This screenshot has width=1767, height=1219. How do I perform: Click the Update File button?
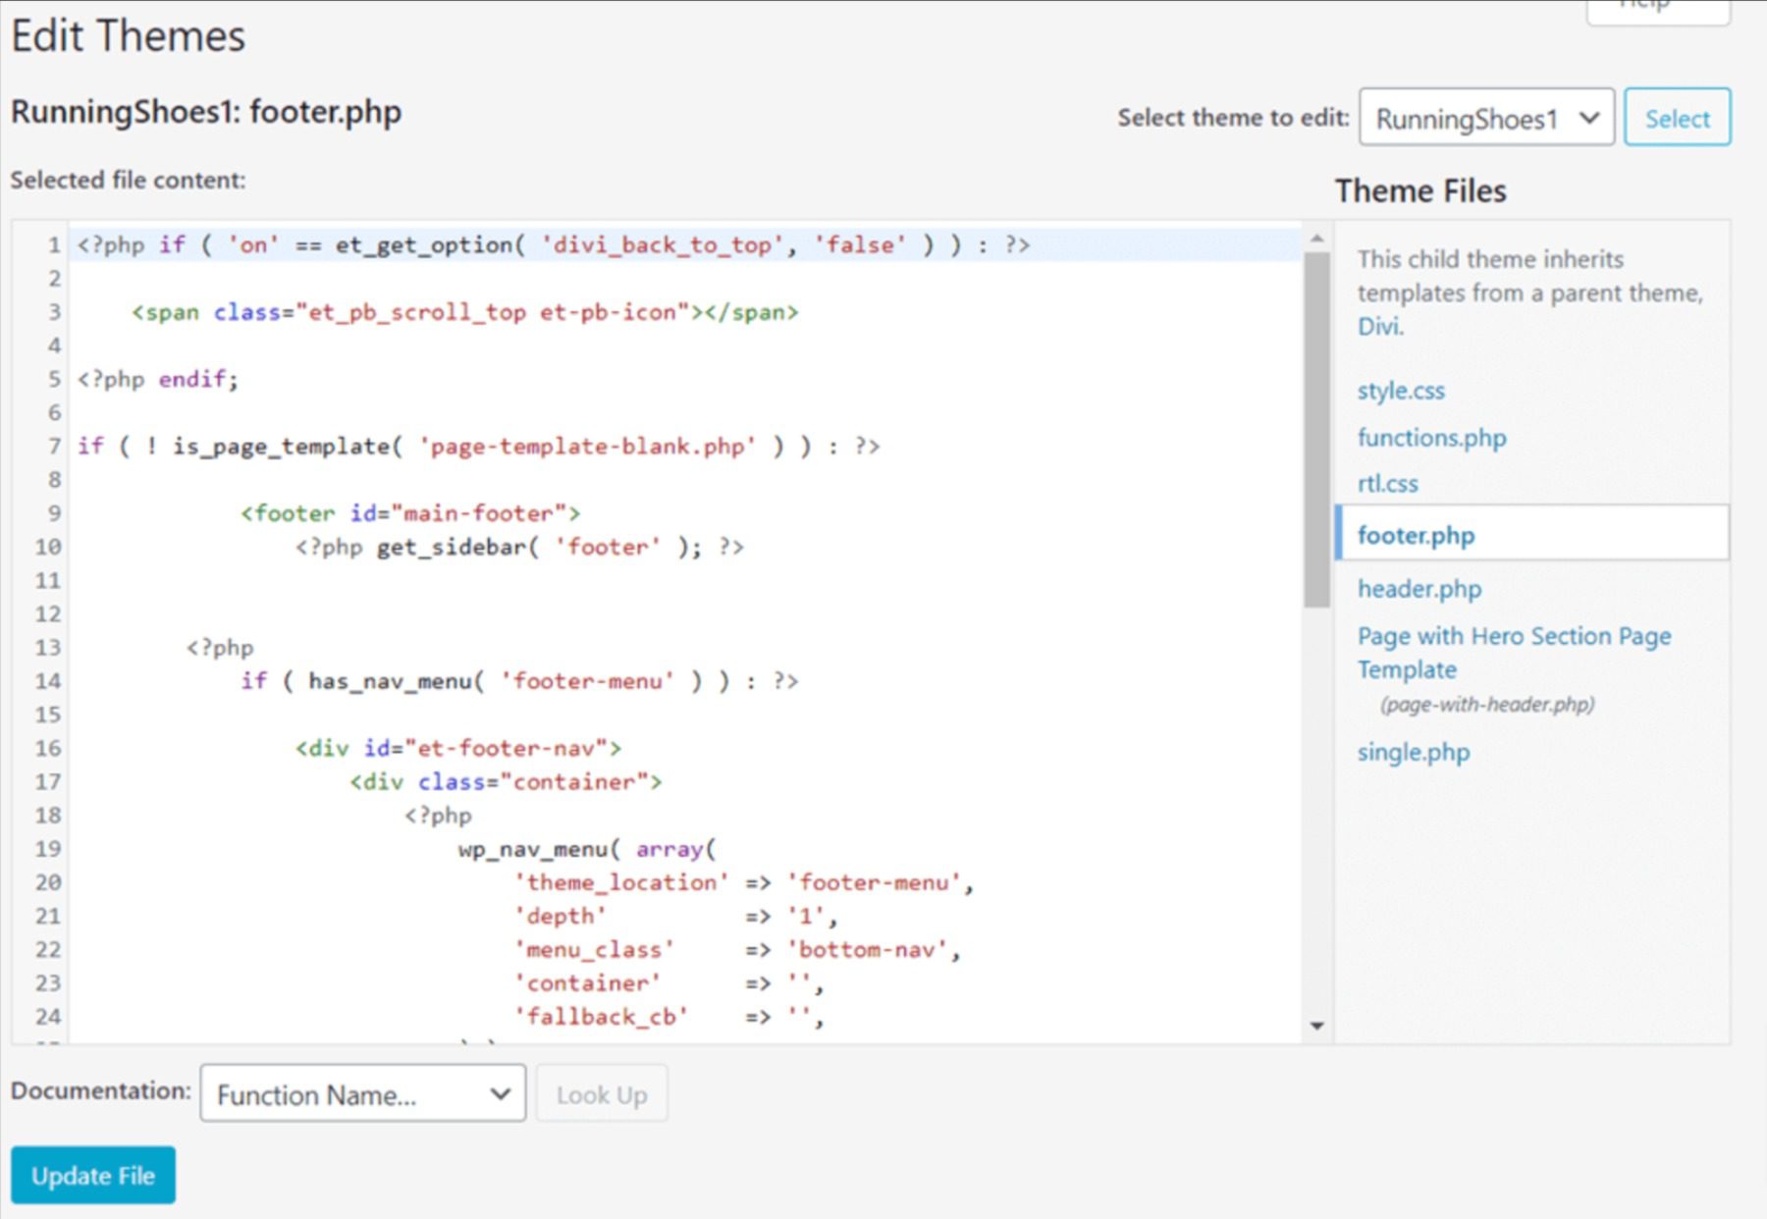(x=93, y=1175)
